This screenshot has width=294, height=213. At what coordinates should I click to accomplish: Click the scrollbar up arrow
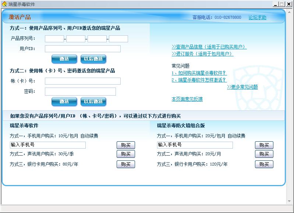(289, 12)
